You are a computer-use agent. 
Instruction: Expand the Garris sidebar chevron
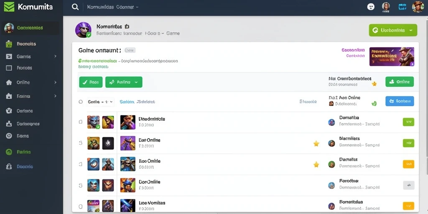[x=56, y=56]
